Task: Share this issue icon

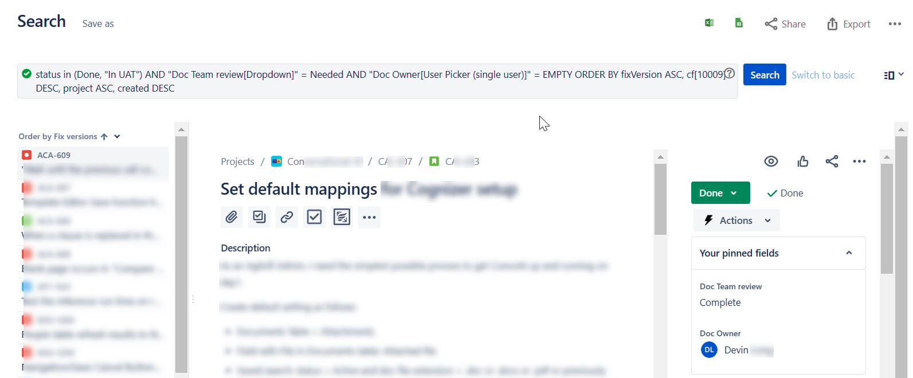Action: [x=832, y=162]
